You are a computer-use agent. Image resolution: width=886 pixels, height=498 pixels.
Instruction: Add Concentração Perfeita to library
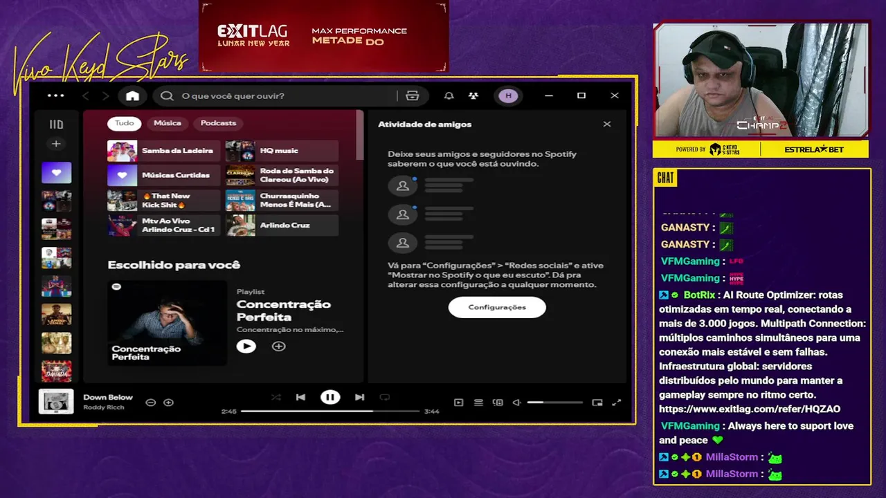278,346
